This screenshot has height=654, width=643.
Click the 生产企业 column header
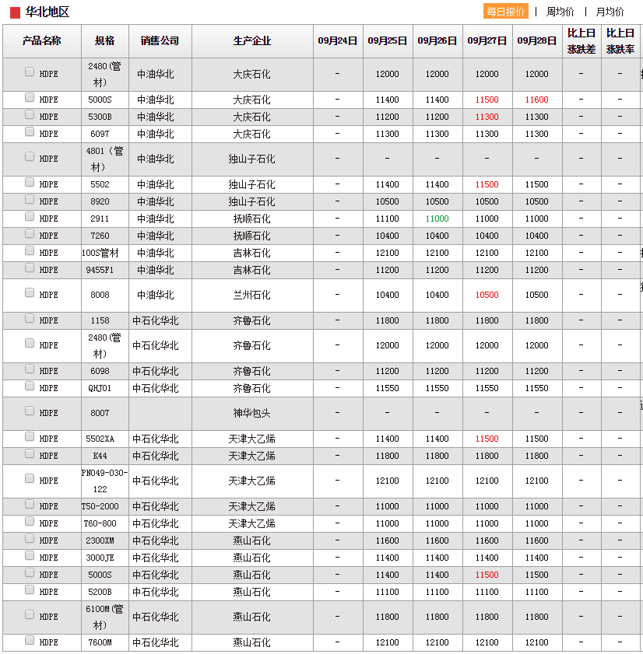(252, 41)
